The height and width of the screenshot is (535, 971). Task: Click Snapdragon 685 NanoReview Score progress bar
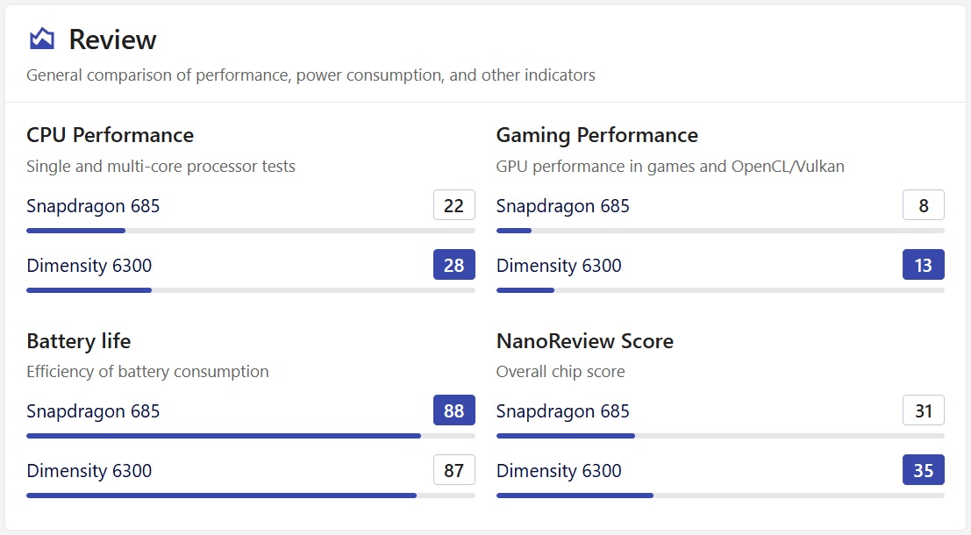tap(719, 436)
